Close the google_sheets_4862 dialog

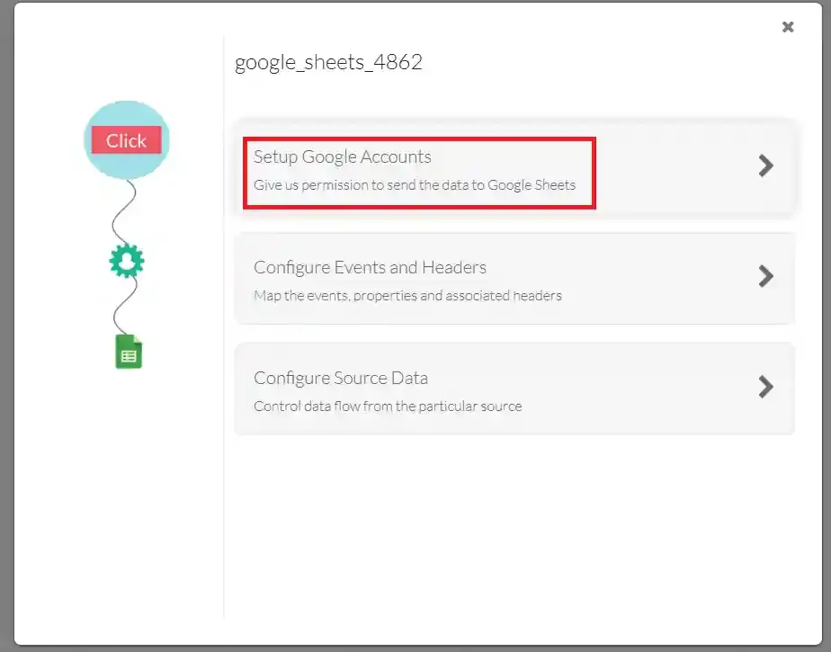(x=788, y=26)
